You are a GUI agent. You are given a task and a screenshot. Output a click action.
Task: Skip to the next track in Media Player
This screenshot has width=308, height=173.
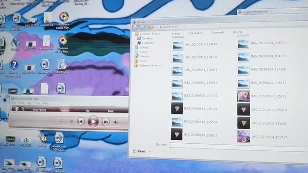tap(106, 122)
